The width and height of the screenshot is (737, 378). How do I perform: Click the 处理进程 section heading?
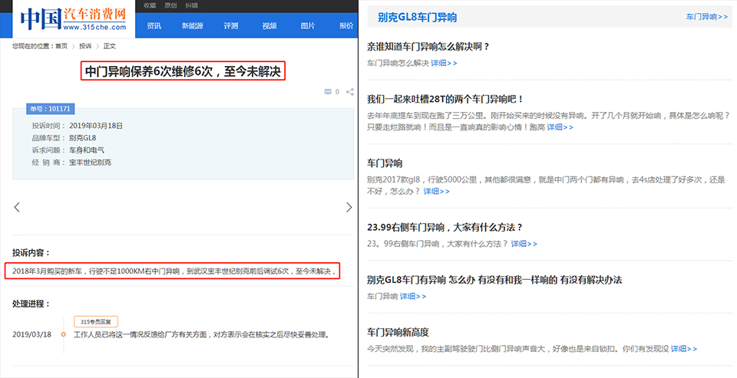[31, 304]
